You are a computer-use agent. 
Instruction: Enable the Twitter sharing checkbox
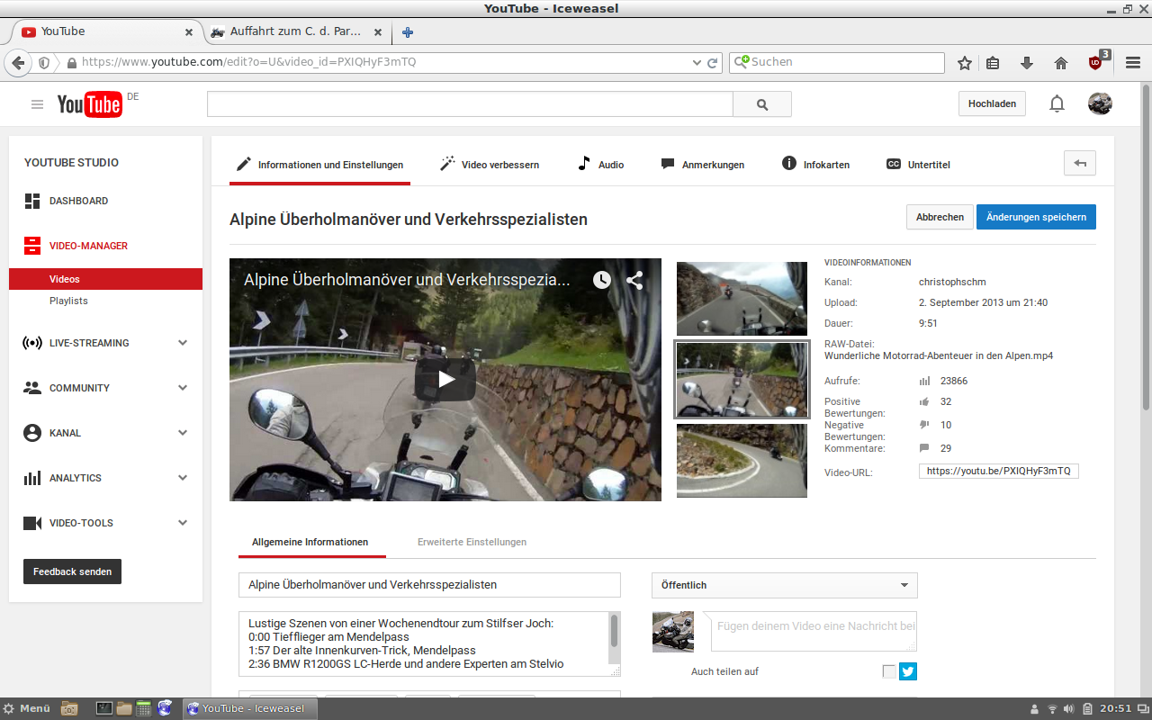click(889, 671)
